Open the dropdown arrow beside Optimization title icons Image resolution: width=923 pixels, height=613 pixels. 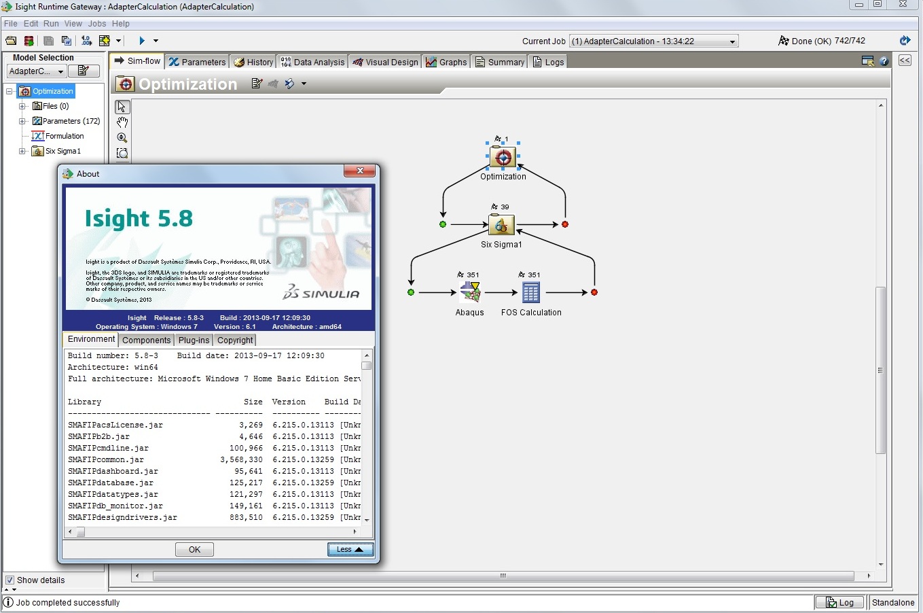pyautogui.click(x=304, y=84)
